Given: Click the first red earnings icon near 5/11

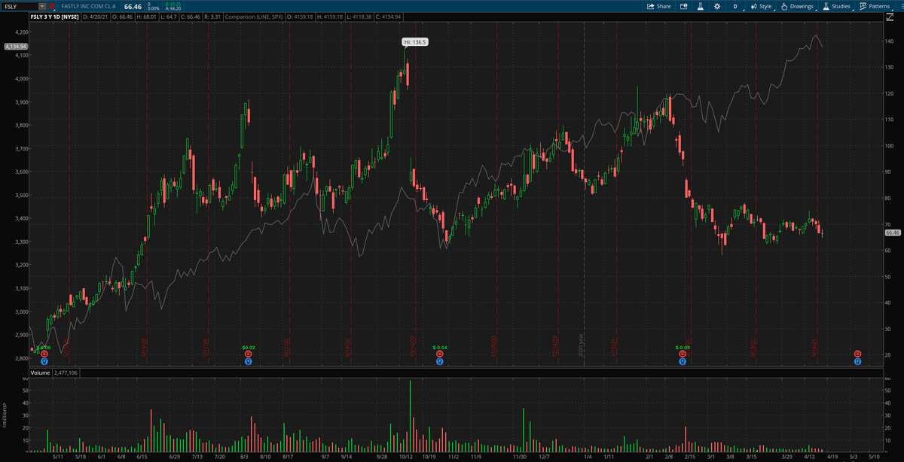Looking at the screenshot, I should click(x=44, y=354).
